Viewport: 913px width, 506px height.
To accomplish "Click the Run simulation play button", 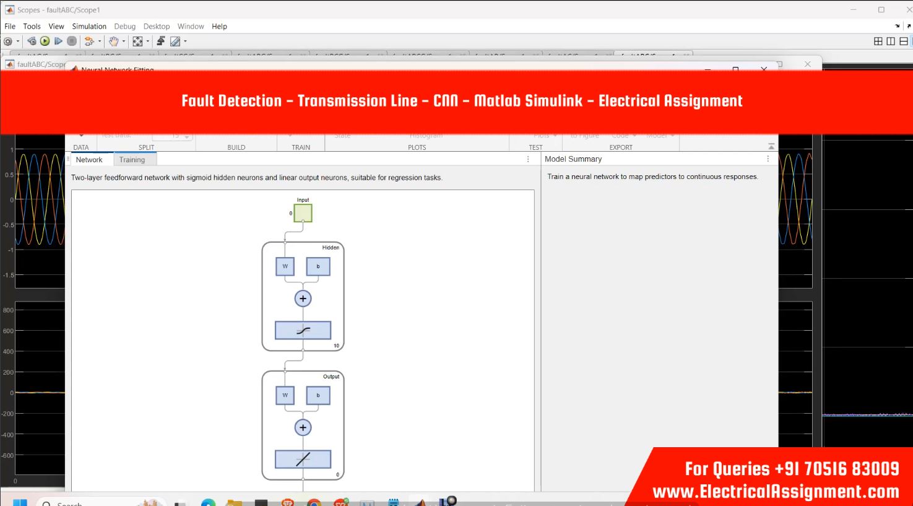I will click(x=45, y=41).
